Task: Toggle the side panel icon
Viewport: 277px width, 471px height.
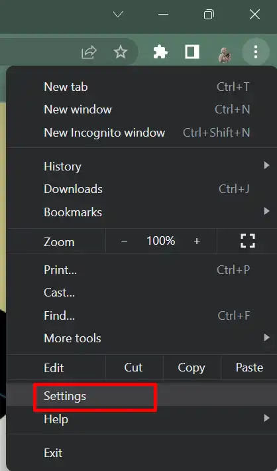Action: (192, 52)
